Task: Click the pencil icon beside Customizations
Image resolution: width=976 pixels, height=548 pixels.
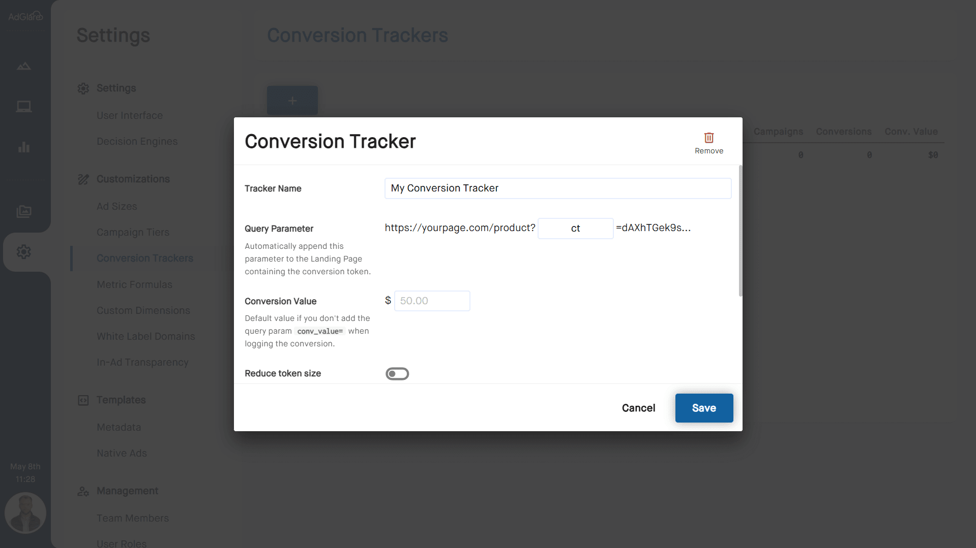Action: 83,179
